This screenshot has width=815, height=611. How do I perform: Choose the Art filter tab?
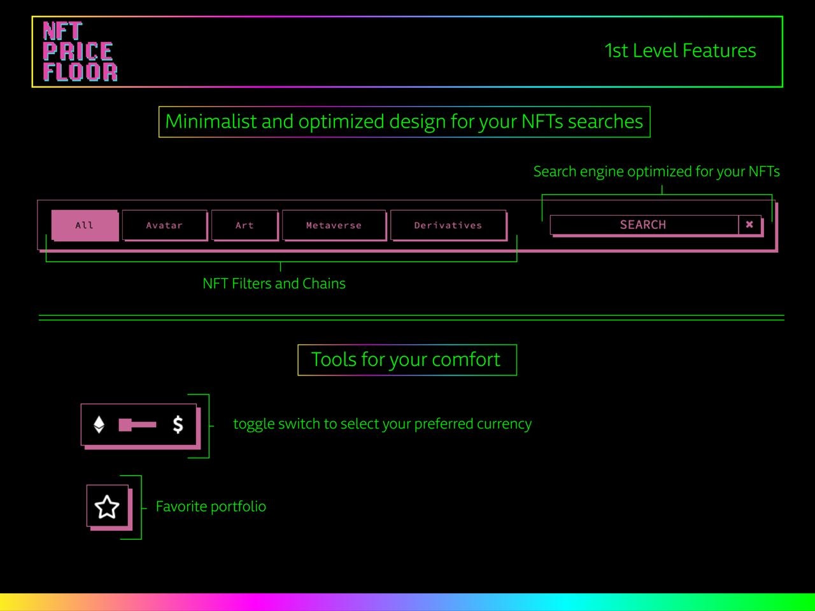tap(244, 225)
